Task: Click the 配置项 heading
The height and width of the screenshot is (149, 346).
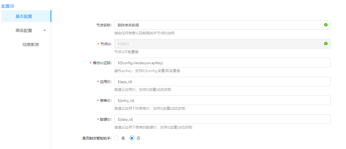Action: [x=8, y=6]
